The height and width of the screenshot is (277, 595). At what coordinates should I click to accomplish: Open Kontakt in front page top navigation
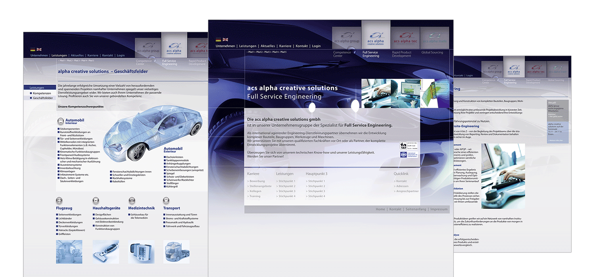pyautogui.click(x=302, y=46)
